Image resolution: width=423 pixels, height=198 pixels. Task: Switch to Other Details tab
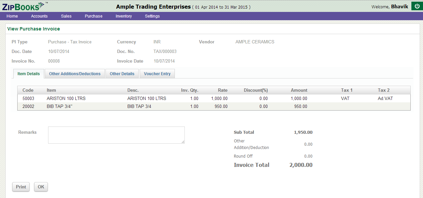coord(122,74)
